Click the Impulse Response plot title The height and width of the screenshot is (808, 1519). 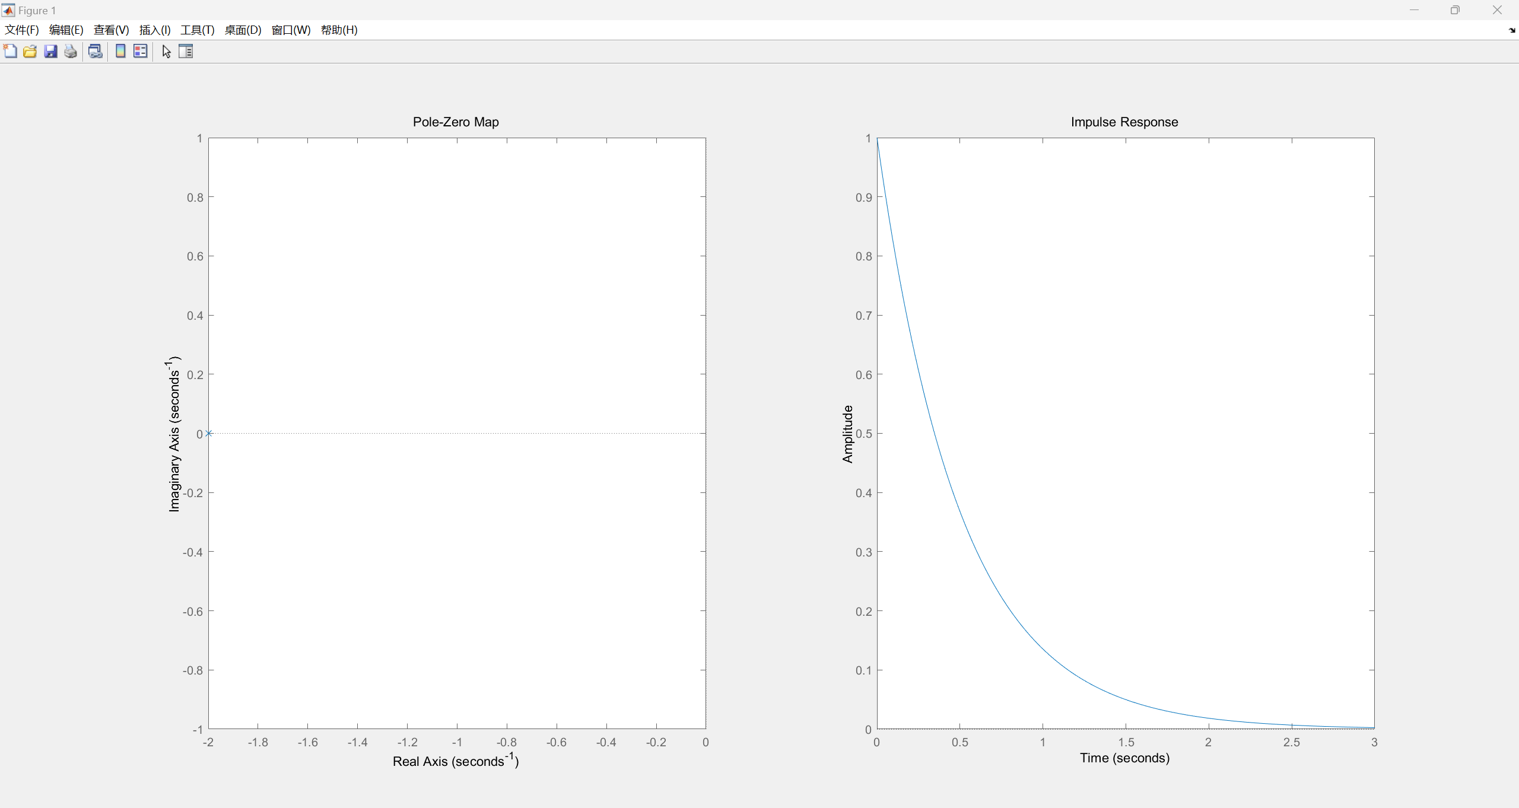pos(1124,122)
